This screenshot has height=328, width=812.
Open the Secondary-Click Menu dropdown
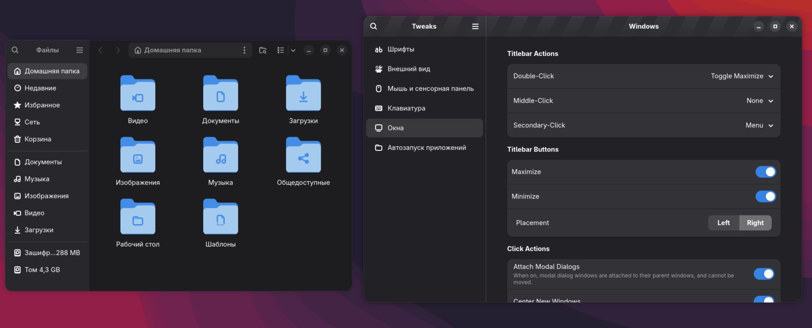(759, 125)
